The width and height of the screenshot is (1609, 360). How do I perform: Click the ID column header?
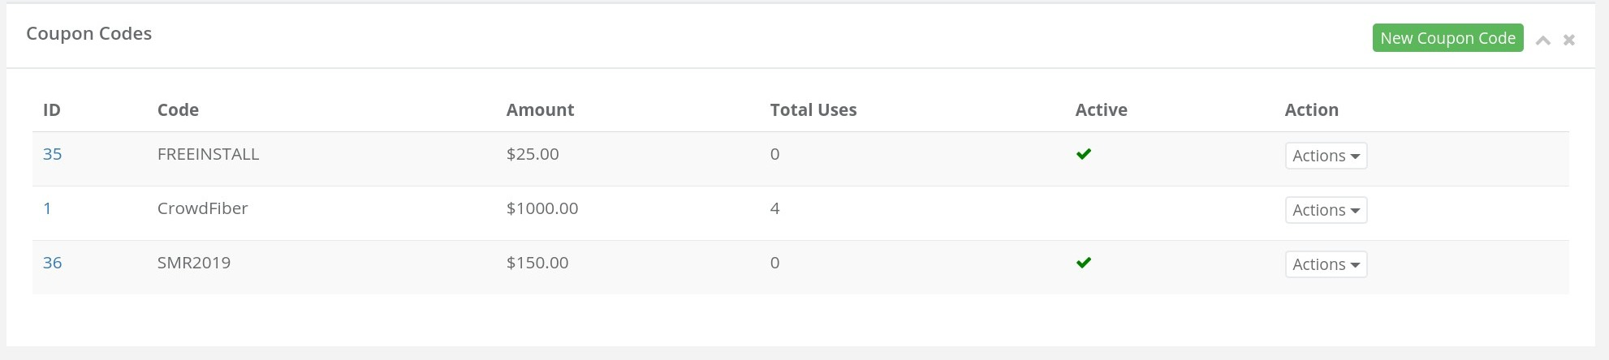[x=51, y=110]
